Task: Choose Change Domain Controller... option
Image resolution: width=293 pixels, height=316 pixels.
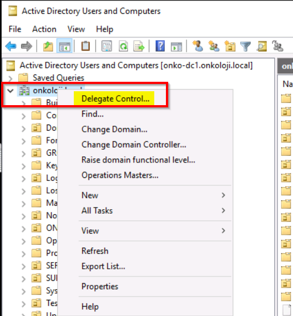Action: (x=134, y=145)
